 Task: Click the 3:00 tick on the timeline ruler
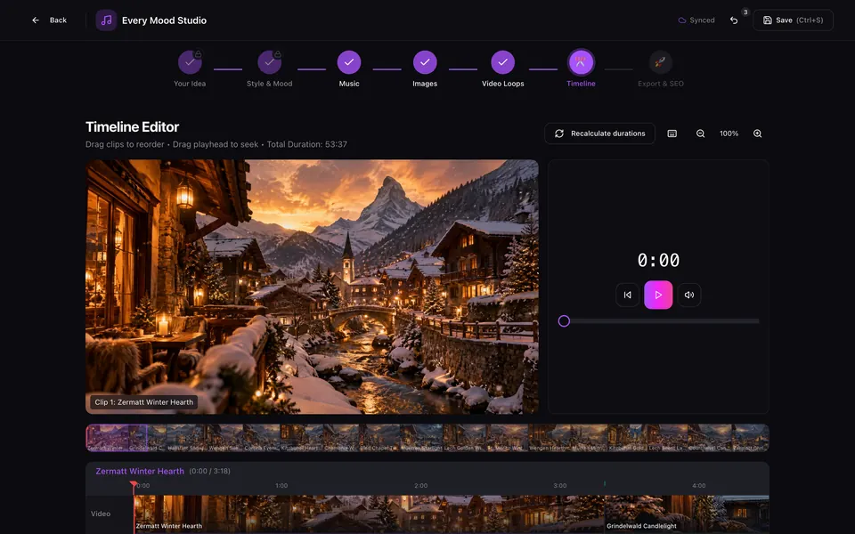click(559, 486)
